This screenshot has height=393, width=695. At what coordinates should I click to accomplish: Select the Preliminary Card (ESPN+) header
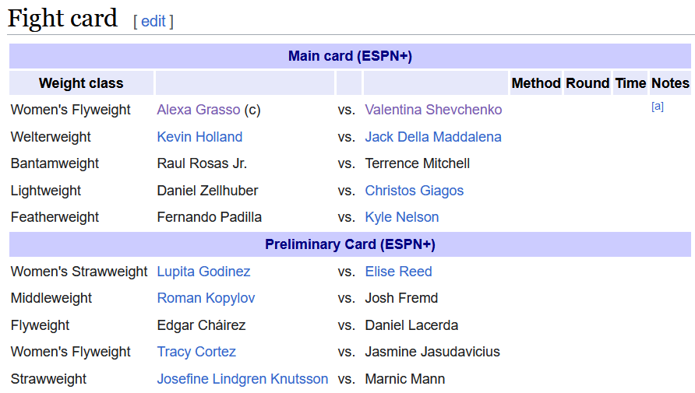click(x=350, y=244)
